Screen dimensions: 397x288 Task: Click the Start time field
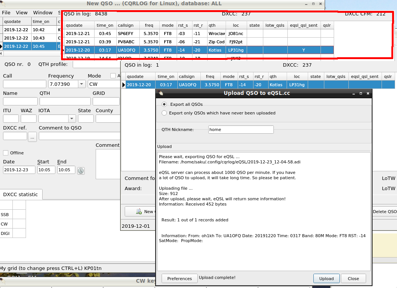click(46, 170)
